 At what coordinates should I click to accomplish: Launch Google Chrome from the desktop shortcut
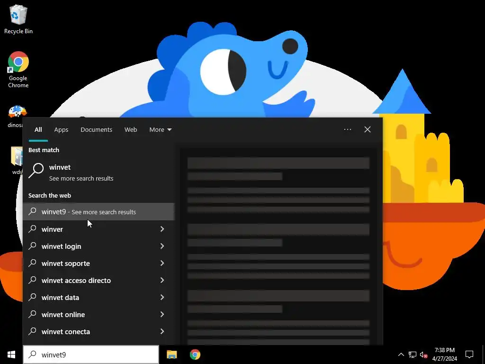point(18,70)
